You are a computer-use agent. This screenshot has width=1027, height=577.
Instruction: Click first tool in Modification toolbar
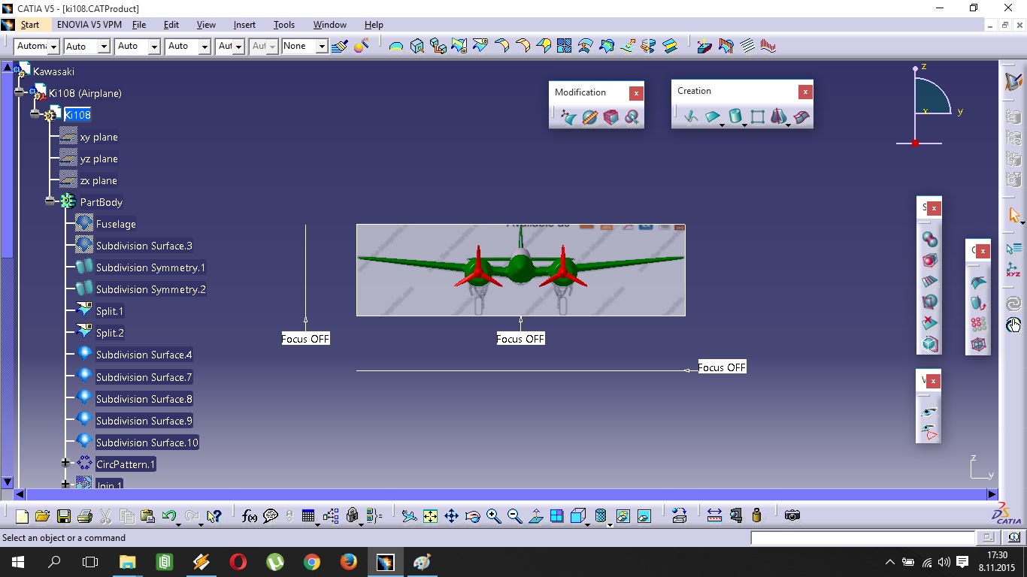tap(569, 117)
